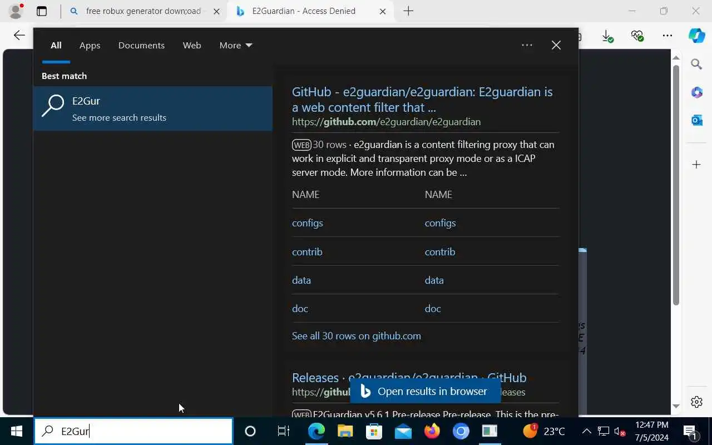Click muted volume tray icon

click(620, 432)
